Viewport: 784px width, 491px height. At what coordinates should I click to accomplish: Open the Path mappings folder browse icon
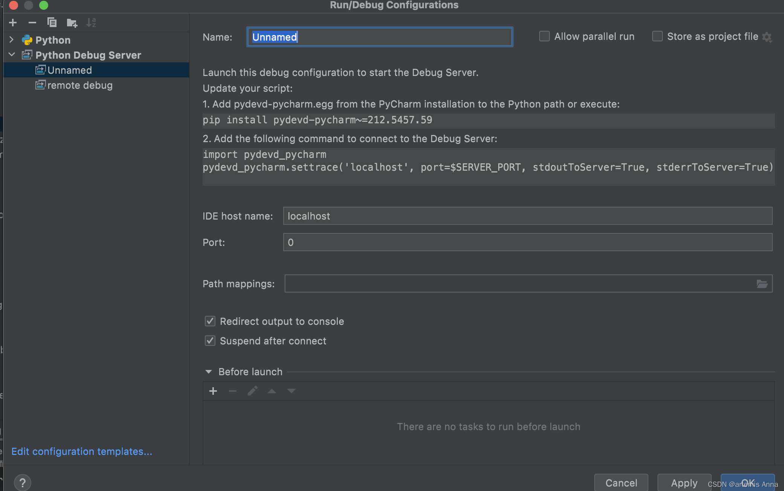(762, 284)
